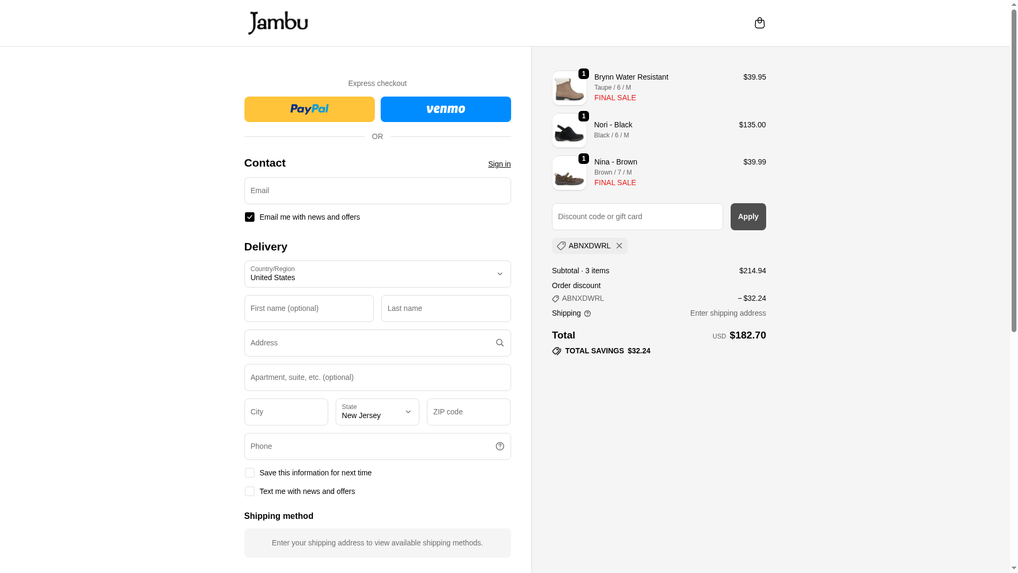Click the Brynn Water Resistant boot thumbnail

point(569,88)
